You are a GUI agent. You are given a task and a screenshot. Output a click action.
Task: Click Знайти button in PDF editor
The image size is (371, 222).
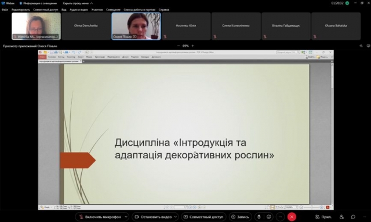pos(310,57)
